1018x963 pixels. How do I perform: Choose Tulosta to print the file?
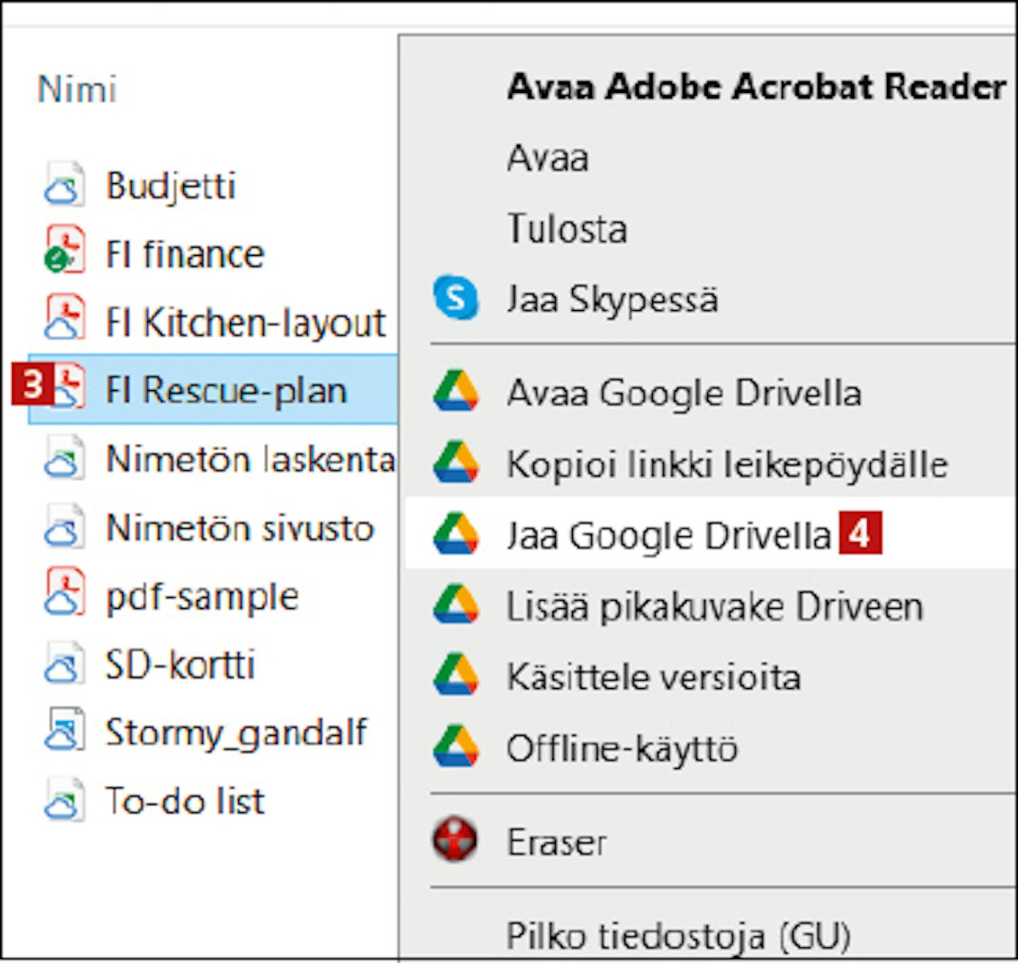tap(566, 228)
